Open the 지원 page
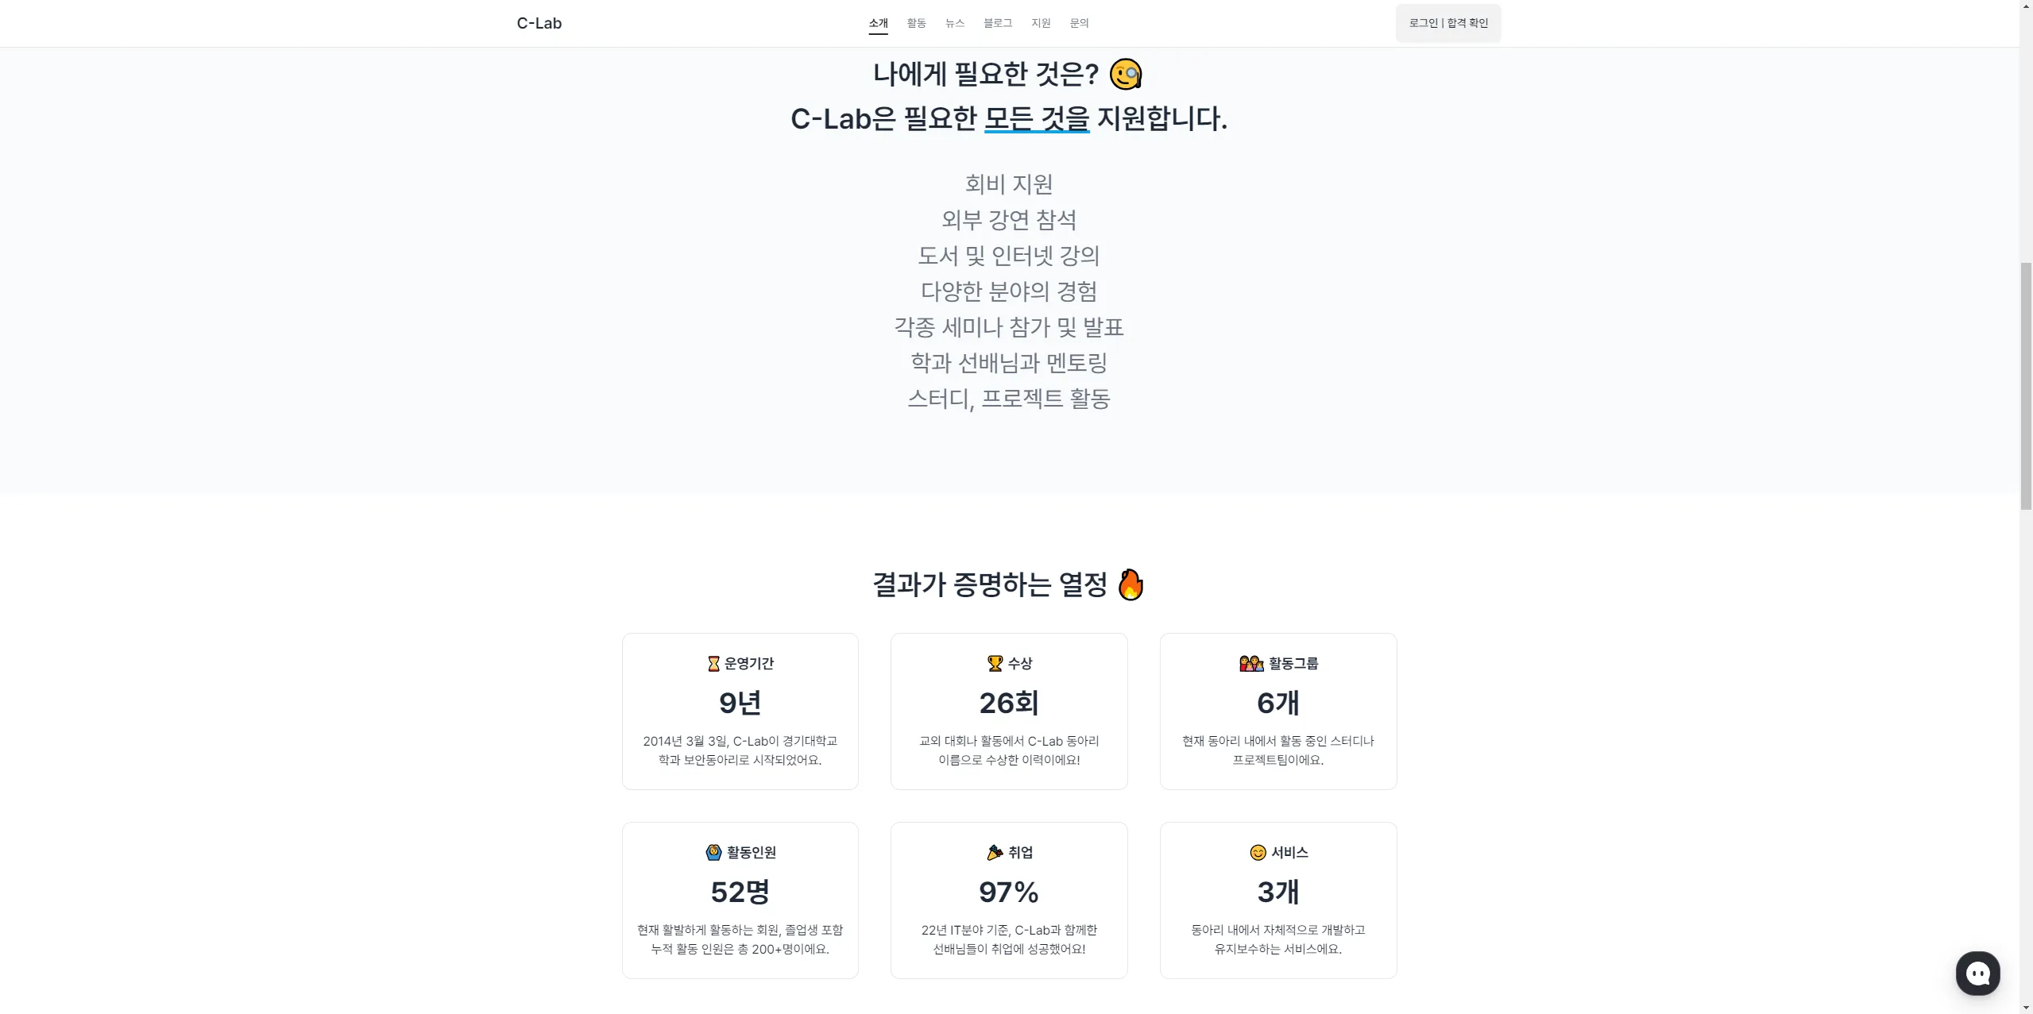 (x=1040, y=23)
